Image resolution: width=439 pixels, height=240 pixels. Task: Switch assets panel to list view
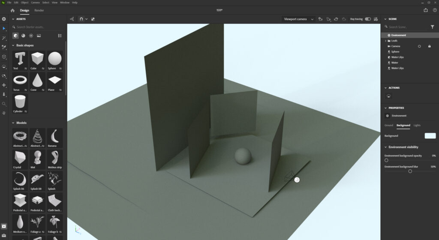tap(60, 36)
